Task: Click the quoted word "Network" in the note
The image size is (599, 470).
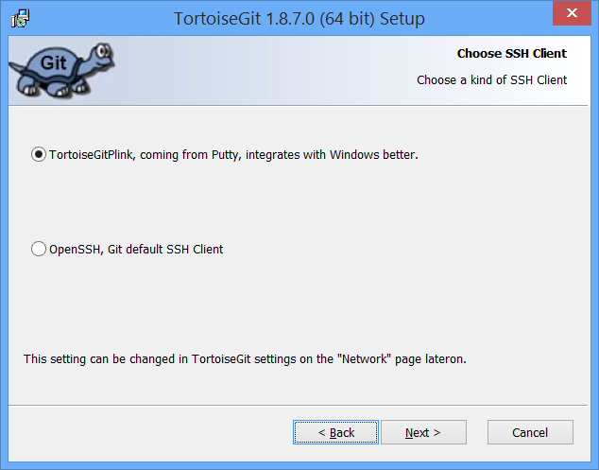Action: click(365, 358)
